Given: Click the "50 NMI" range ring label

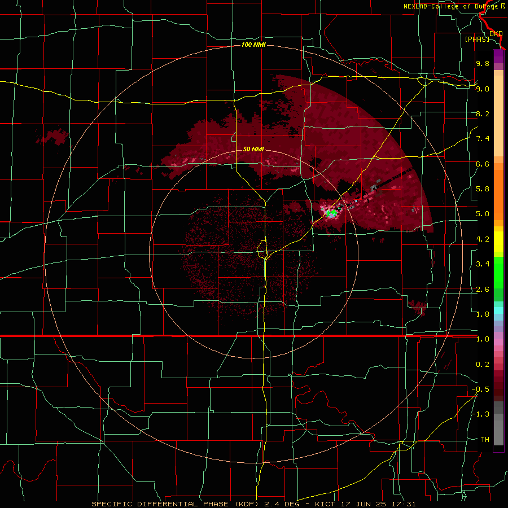Looking at the screenshot, I should (x=253, y=149).
